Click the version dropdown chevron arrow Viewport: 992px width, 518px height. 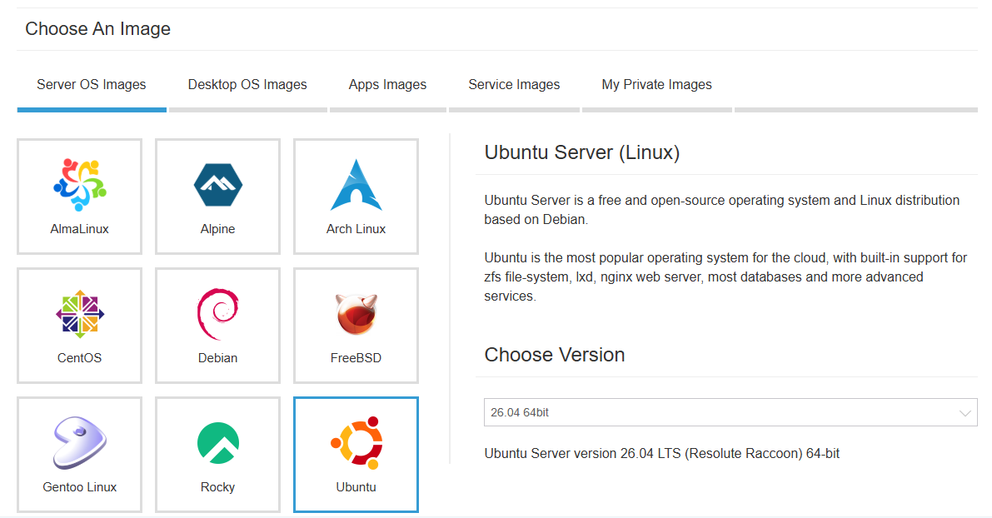click(965, 413)
